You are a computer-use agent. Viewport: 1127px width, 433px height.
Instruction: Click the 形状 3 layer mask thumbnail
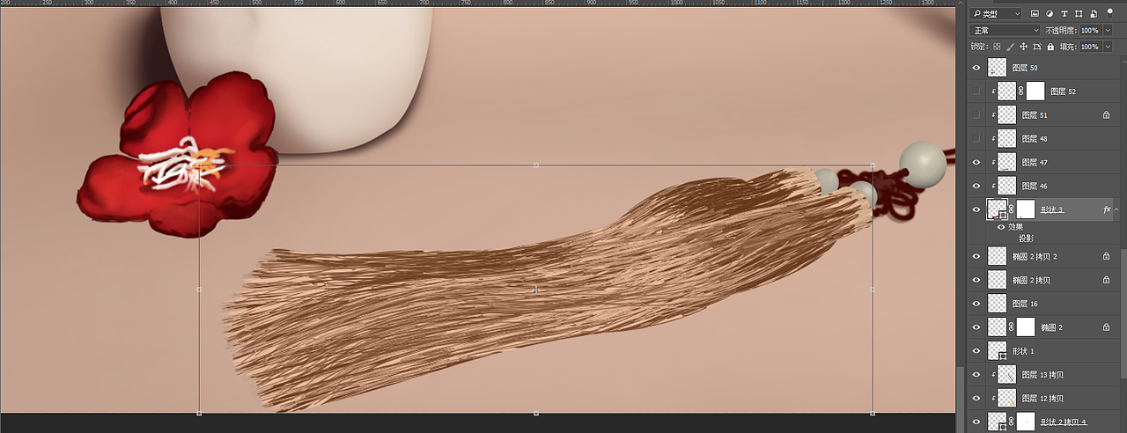pos(1026,209)
